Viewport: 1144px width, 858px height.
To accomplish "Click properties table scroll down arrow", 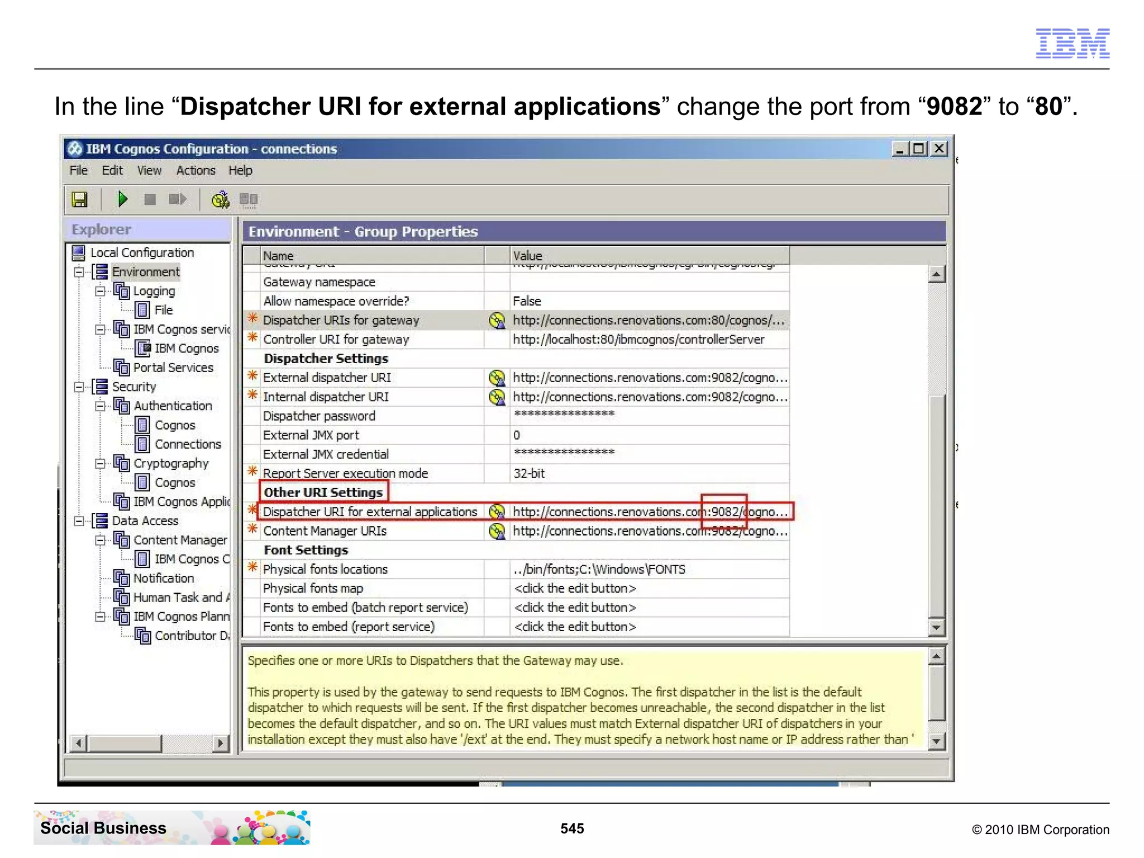I will 937,627.
